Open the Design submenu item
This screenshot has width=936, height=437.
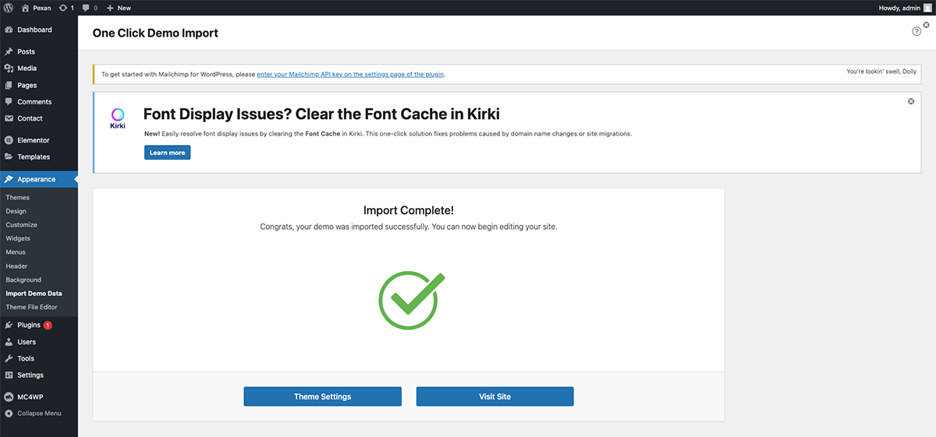tap(16, 211)
